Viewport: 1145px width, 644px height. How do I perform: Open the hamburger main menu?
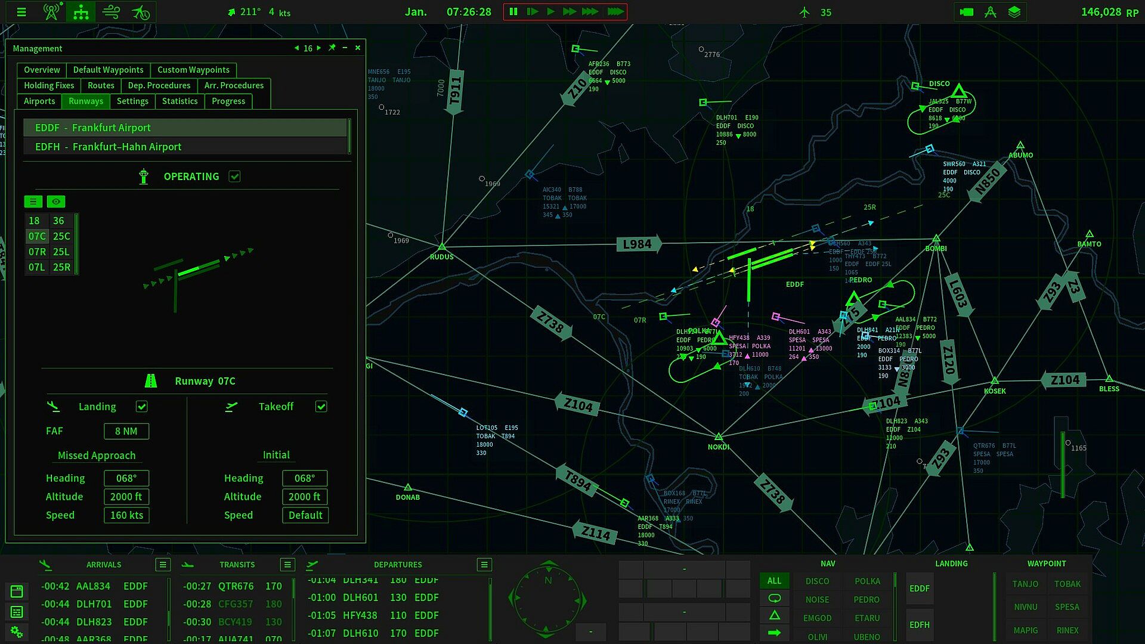pyautogui.click(x=21, y=12)
